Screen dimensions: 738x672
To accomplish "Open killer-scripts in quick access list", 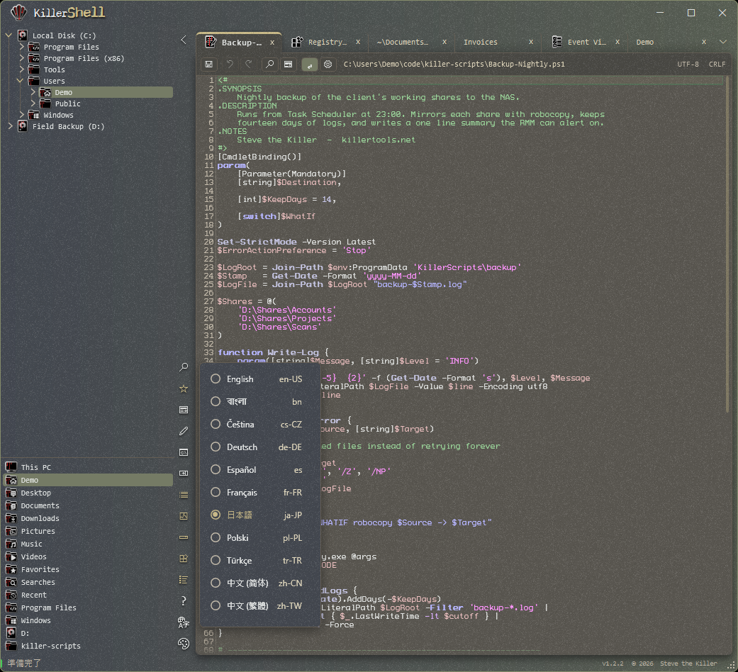I will point(89,646).
